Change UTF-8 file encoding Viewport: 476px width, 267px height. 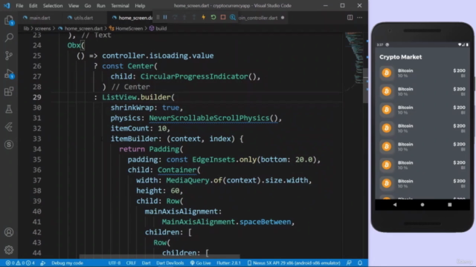point(115,263)
